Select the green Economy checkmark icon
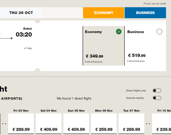 click(119, 32)
